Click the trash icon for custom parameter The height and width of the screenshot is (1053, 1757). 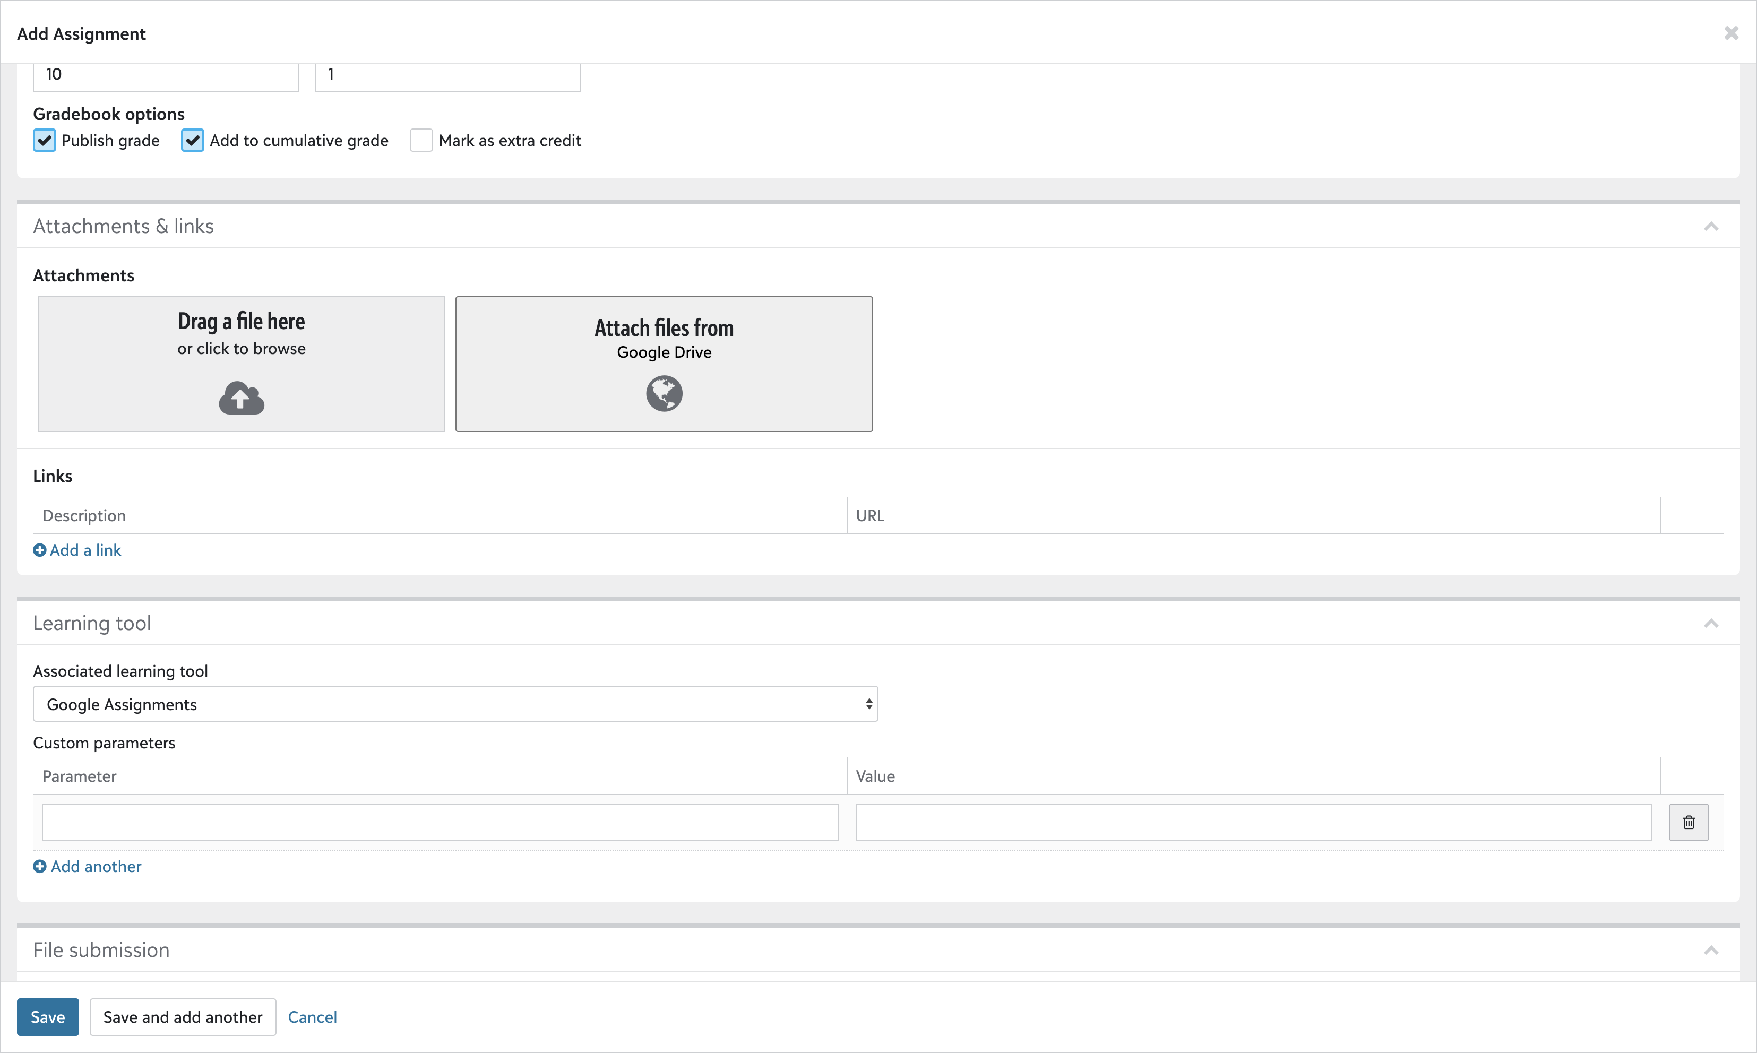pos(1688,822)
